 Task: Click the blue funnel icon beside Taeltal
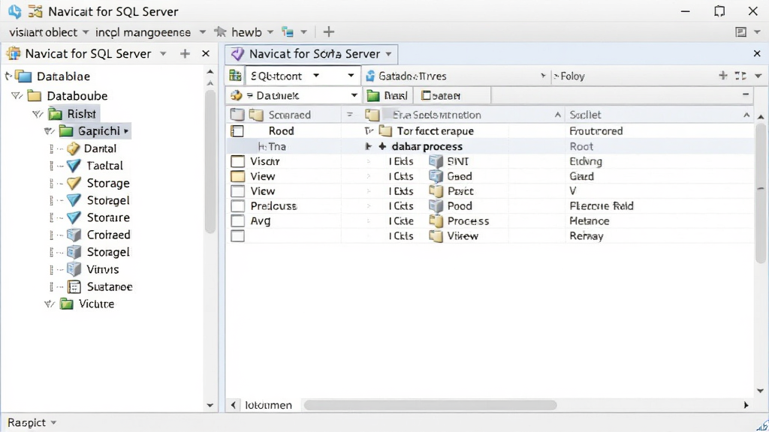74,166
